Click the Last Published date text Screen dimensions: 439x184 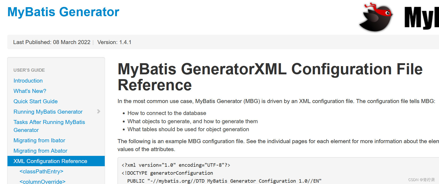coord(52,42)
